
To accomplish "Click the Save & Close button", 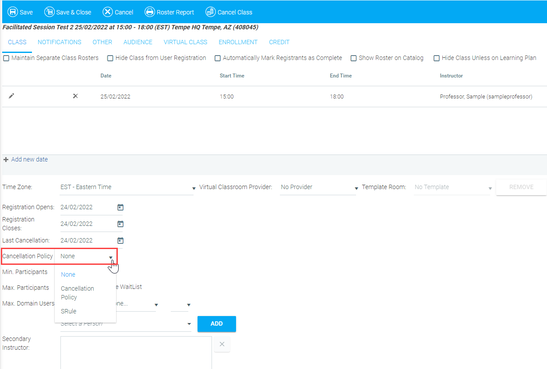I will (68, 12).
